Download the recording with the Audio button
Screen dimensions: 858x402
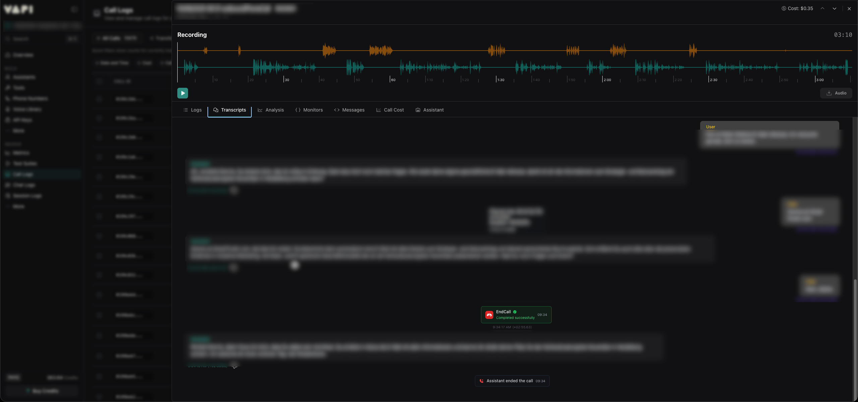836,93
